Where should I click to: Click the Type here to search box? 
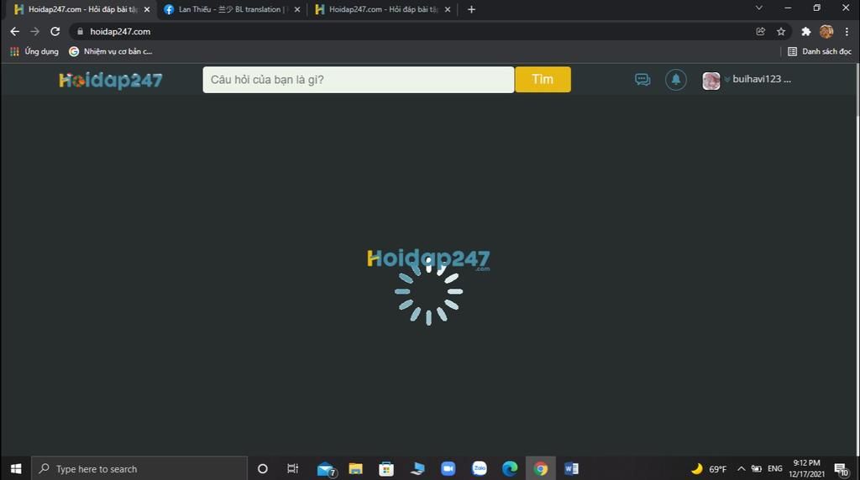pyautogui.click(x=139, y=468)
